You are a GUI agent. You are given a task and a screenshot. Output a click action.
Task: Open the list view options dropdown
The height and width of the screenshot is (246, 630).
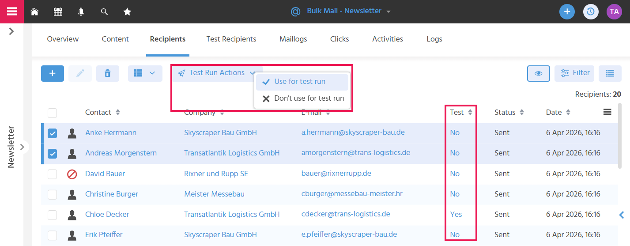[145, 73]
